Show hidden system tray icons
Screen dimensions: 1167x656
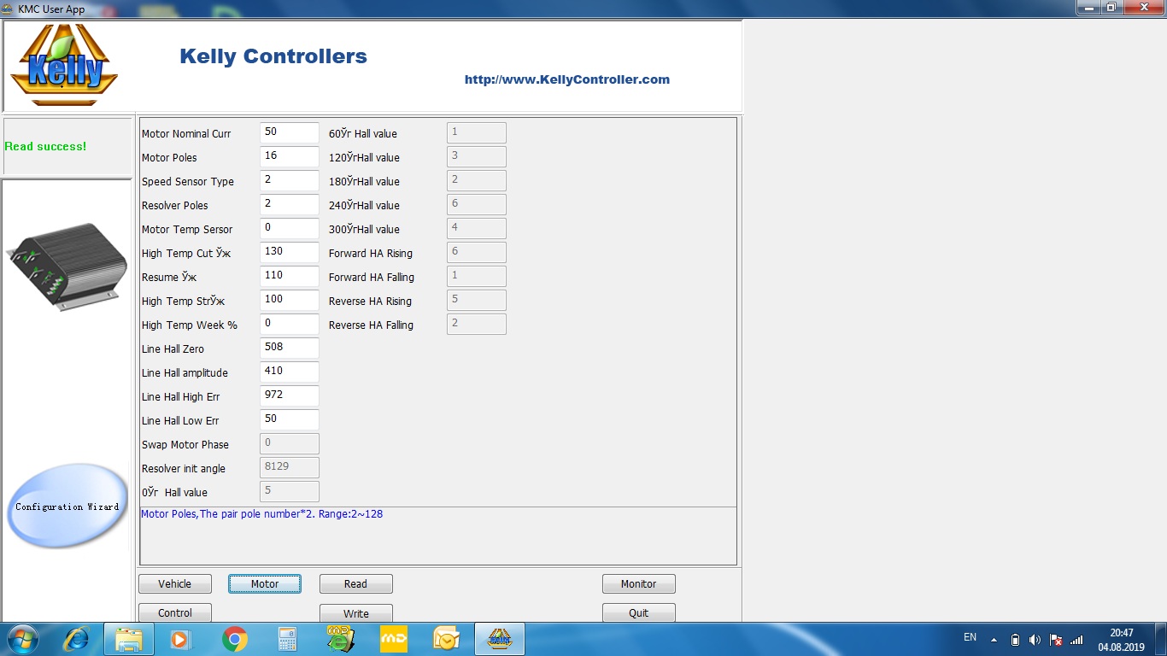click(x=994, y=640)
